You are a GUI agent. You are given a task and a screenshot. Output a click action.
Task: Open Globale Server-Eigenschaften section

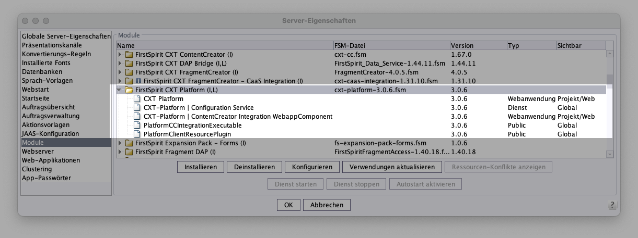pyautogui.click(x=66, y=36)
